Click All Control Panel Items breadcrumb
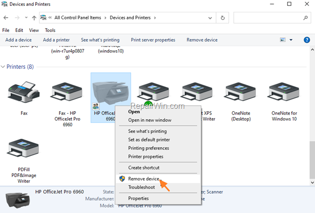315x213 pixels. coord(78,18)
